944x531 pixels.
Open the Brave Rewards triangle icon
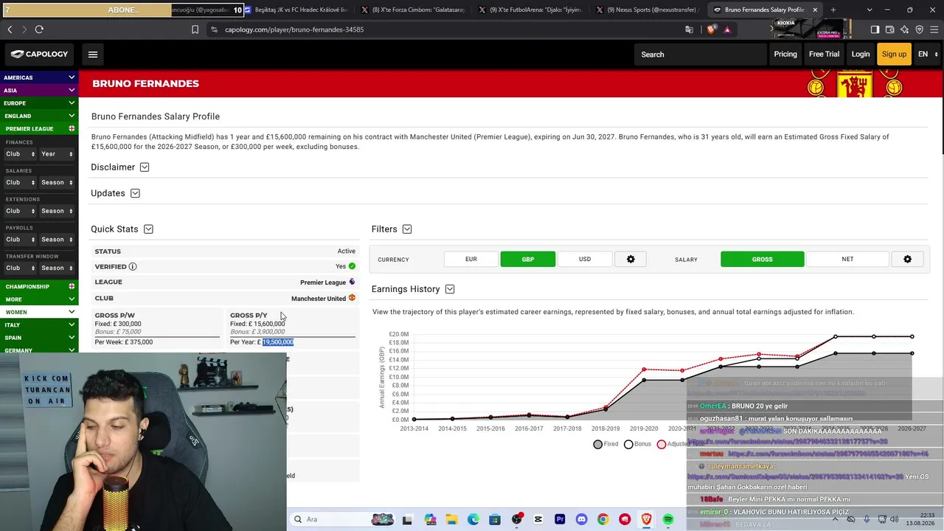click(727, 29)
